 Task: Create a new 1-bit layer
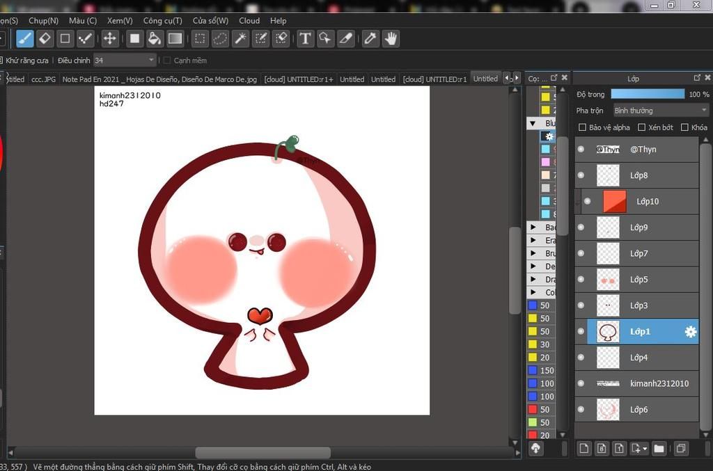[x=619, y=449]
